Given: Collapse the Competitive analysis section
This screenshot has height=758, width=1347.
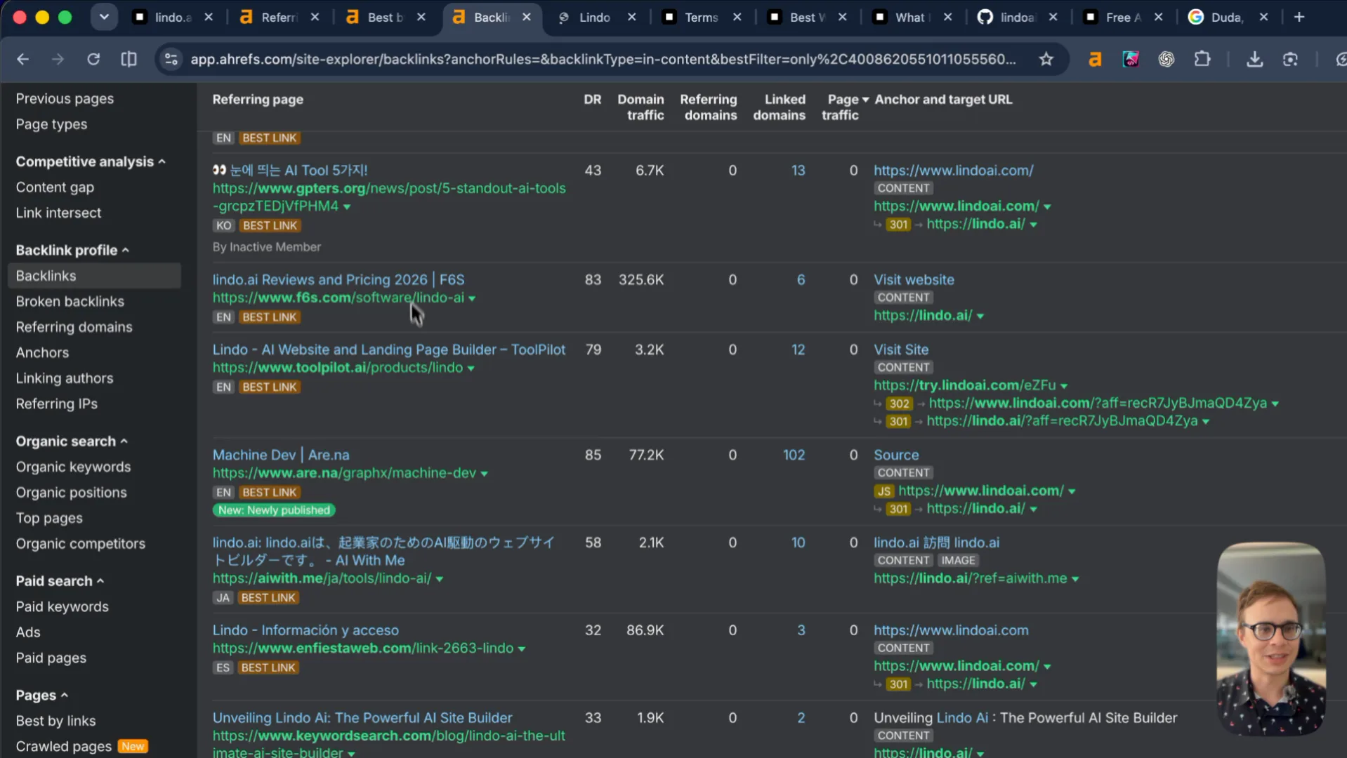Looking at the screenshot, I should [91, 161].
